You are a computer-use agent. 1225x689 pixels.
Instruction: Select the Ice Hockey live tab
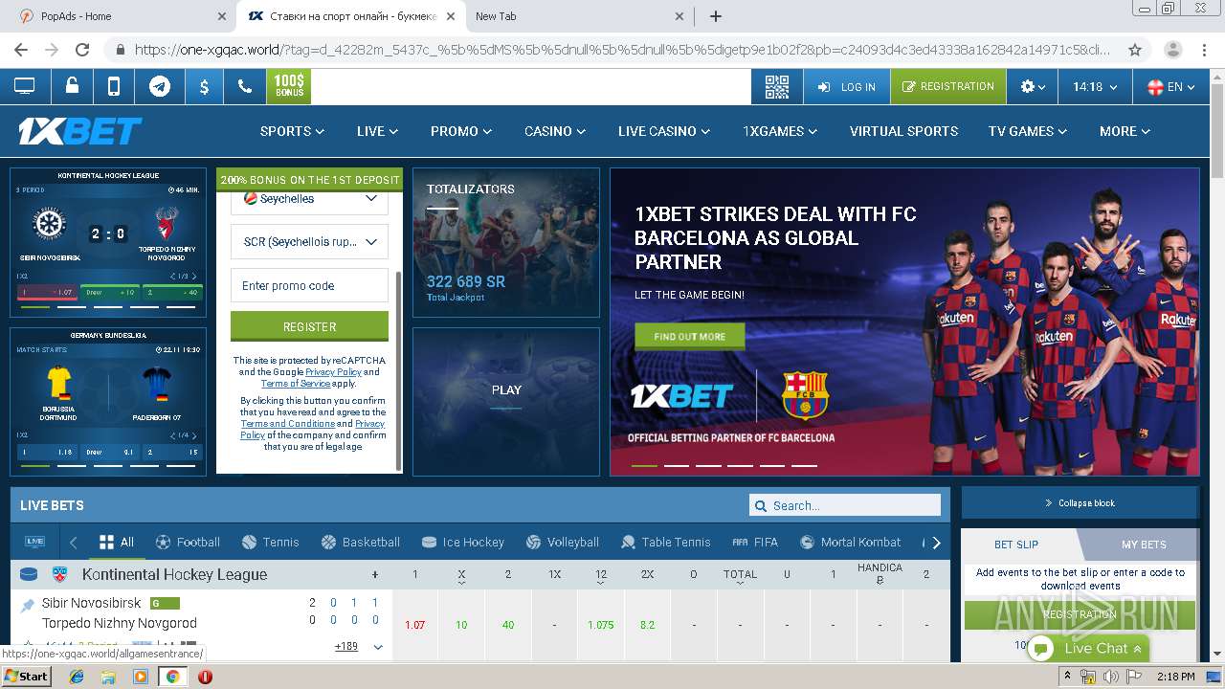pos(462,542)
